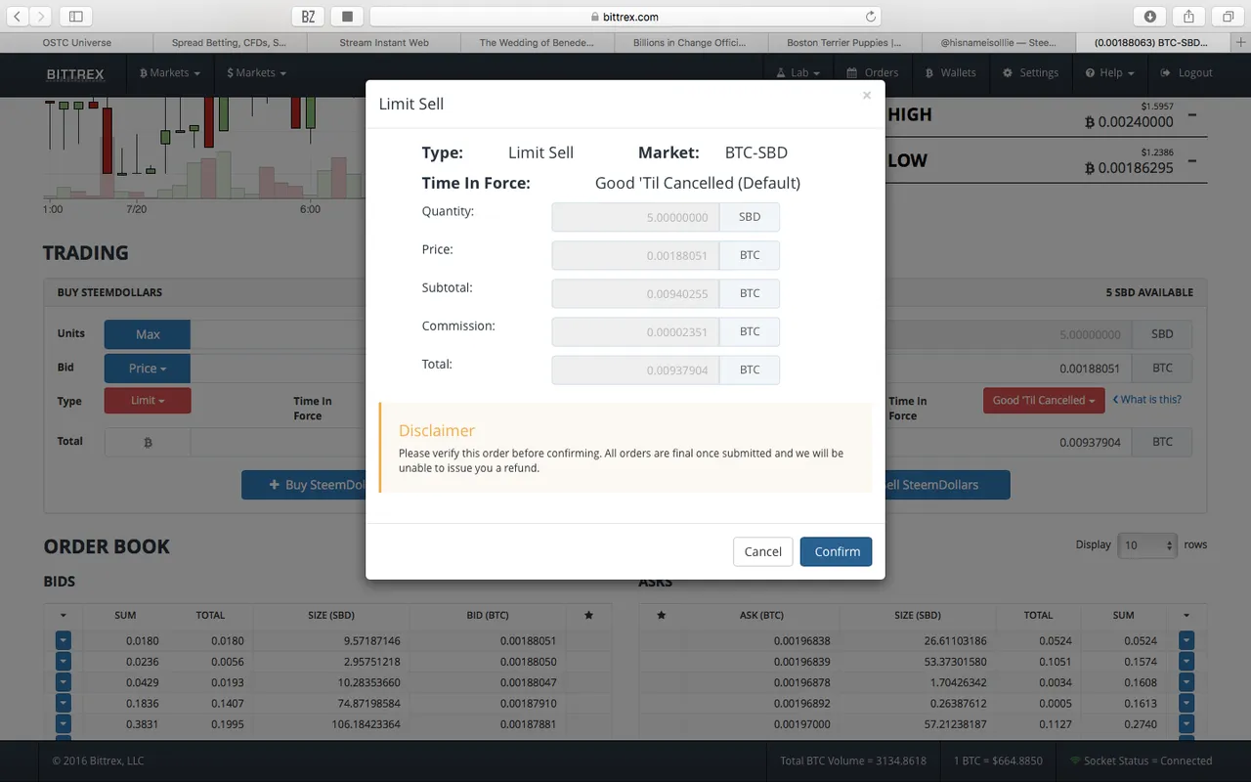This screenshot has width=1251, height=782.
Task: Log out of Bittrex
Action: pyautogui.click(x=1186, y=73)
